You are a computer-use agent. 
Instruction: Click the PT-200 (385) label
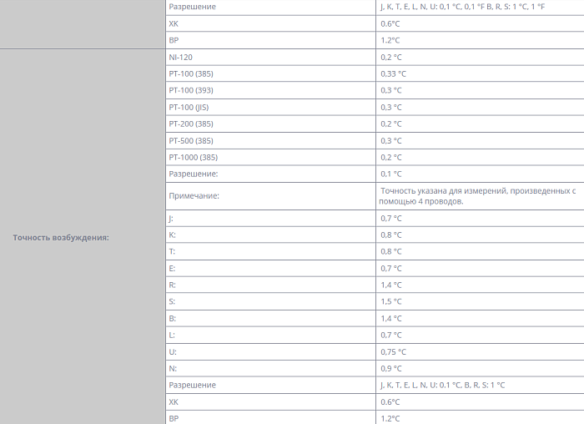click(191, 124)
